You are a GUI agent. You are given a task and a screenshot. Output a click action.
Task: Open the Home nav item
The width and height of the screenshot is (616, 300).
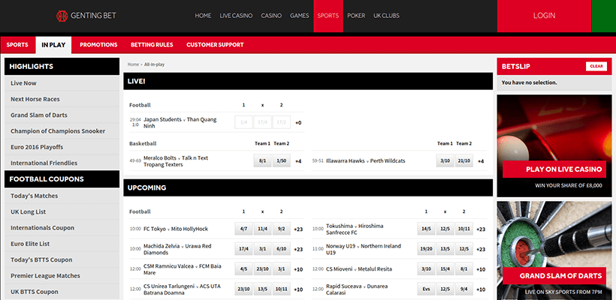point(203,16)
